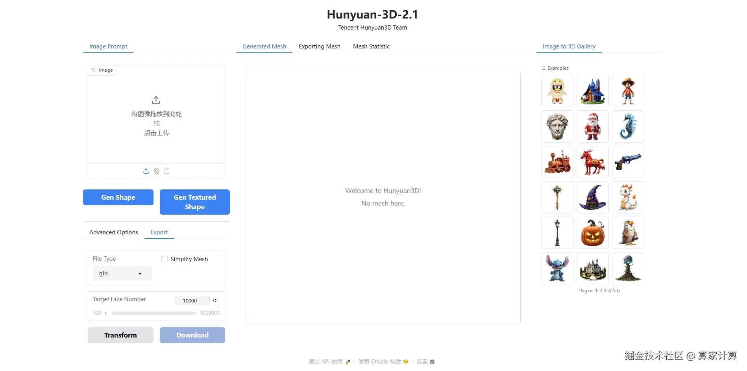Select the Santa Claus example
The height and width of the screenshot is (371, 747).
(593, 126)
